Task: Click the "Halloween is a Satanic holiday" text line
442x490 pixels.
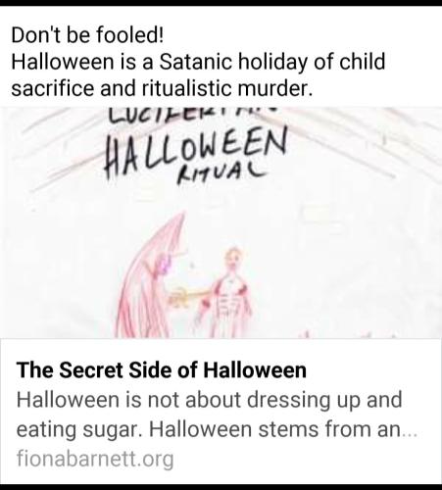Action: (198, 62)
